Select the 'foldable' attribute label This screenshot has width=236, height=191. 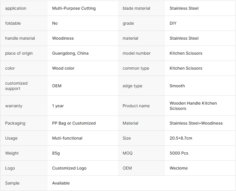(x=13, y=23)
